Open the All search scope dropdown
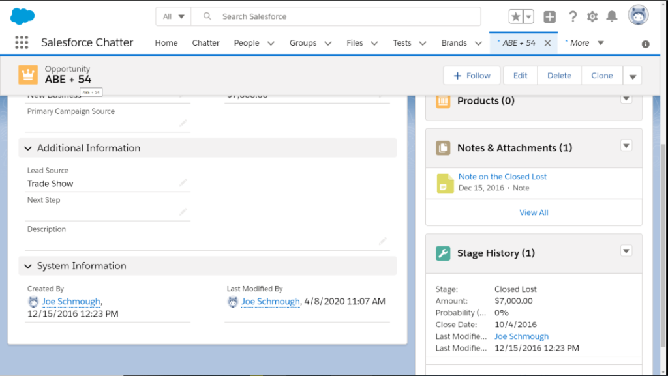 tap(172, 16)
